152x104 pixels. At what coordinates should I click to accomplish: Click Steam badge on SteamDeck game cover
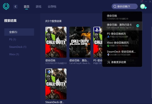point(48,72)
